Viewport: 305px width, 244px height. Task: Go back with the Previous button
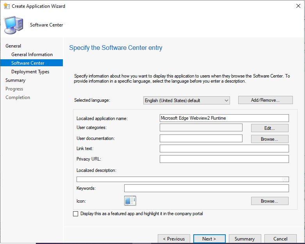[174, 239]
